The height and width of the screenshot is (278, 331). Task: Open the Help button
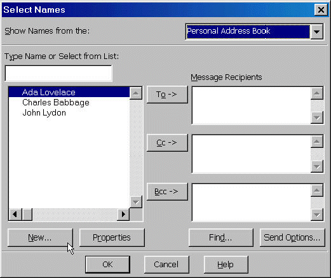pos(226,265)
